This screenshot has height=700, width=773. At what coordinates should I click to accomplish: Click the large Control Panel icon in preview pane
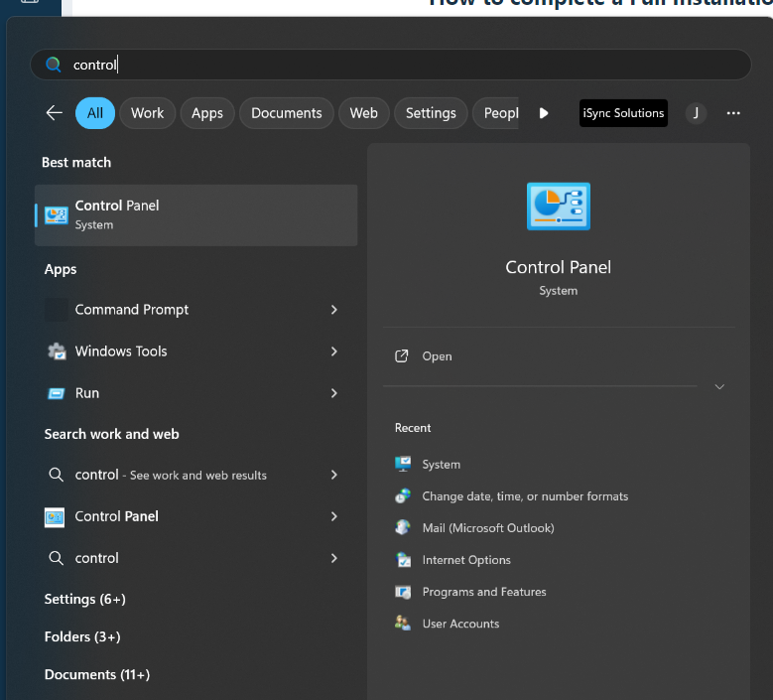point(558,207)
